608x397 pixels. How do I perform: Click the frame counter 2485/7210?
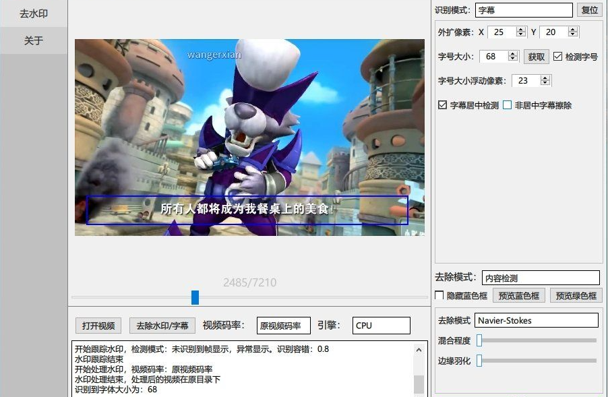(249, 282)
